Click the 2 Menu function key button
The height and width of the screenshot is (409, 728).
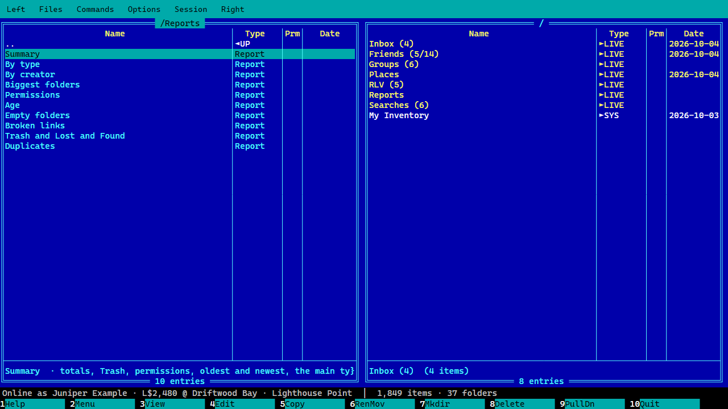pos(102,404)
